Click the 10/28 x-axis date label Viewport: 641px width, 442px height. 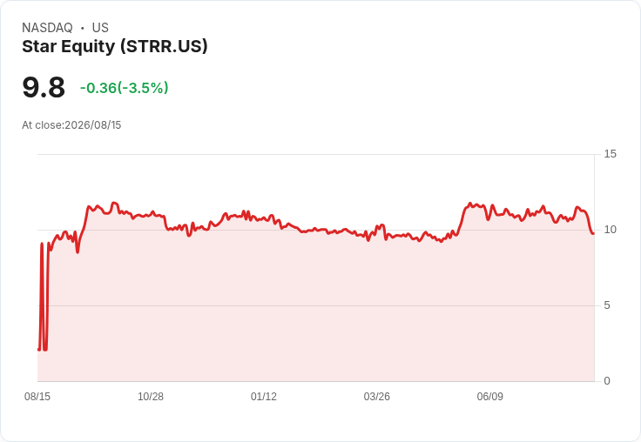click(151, 396)
